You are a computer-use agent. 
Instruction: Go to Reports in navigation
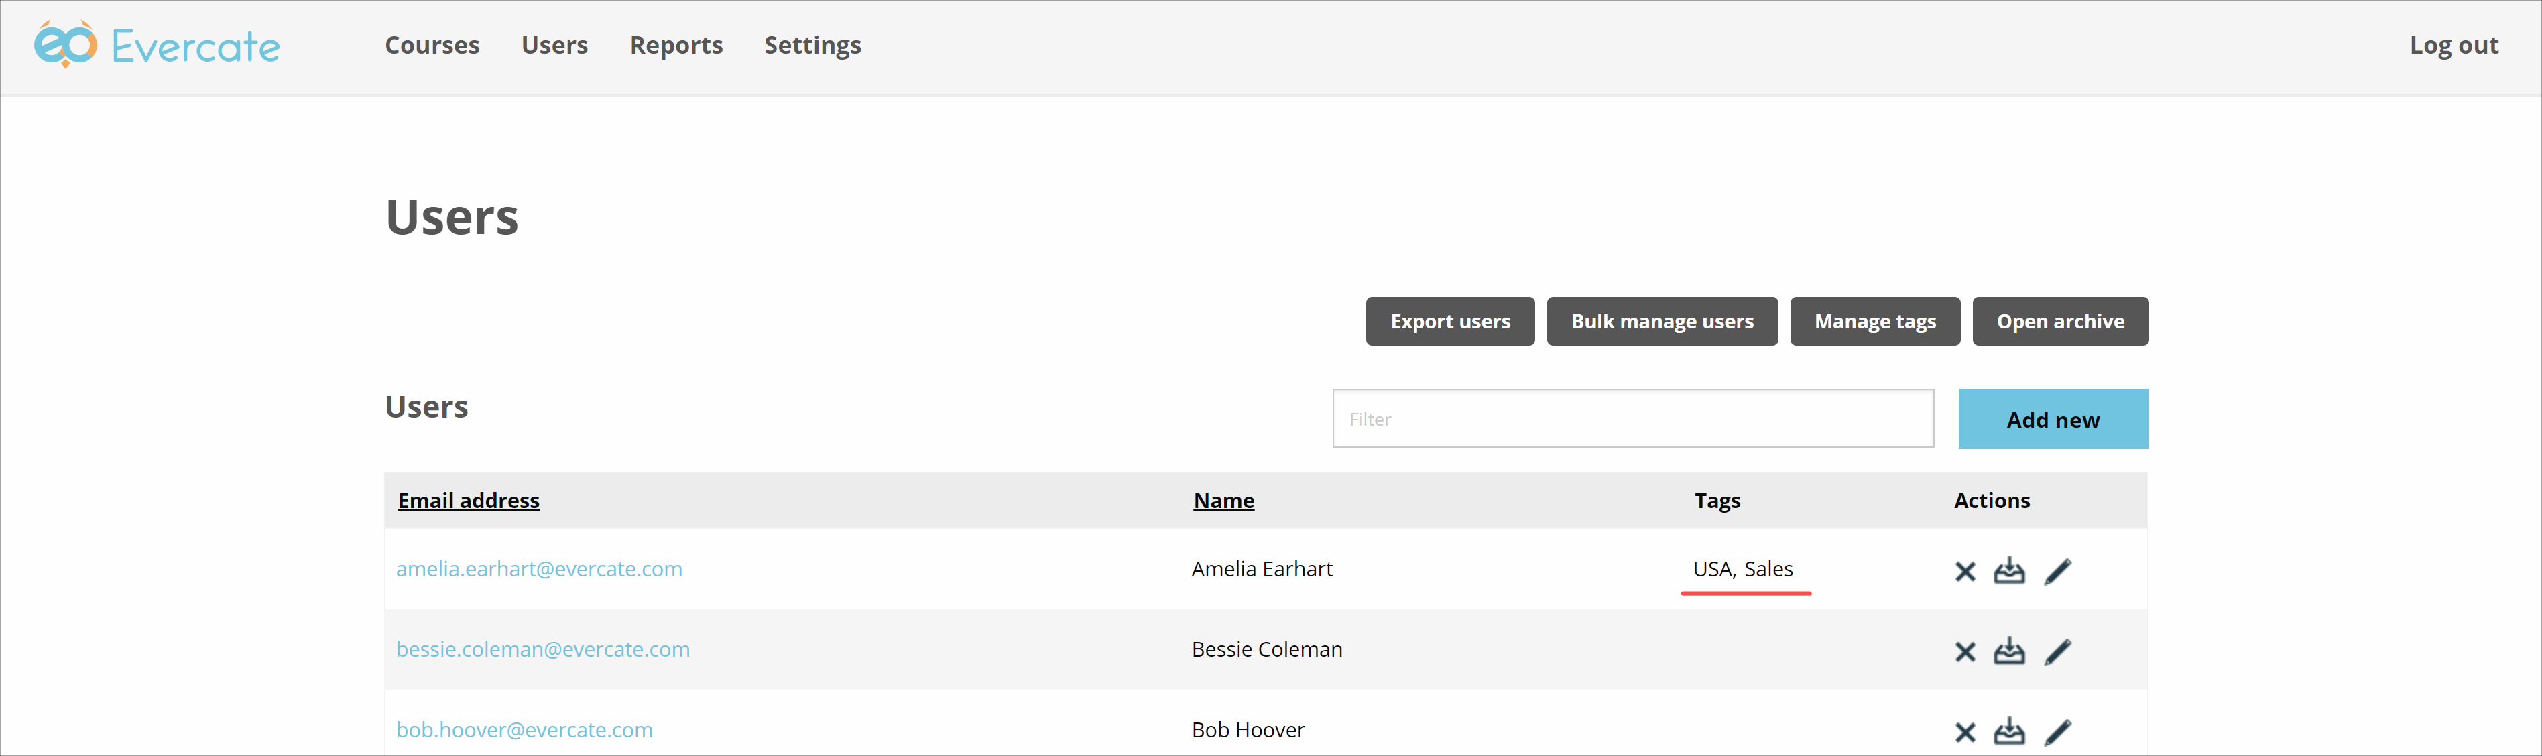[676, 46]
